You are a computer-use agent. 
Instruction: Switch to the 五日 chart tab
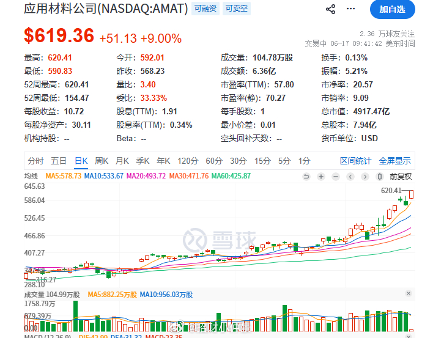(58, 161)
